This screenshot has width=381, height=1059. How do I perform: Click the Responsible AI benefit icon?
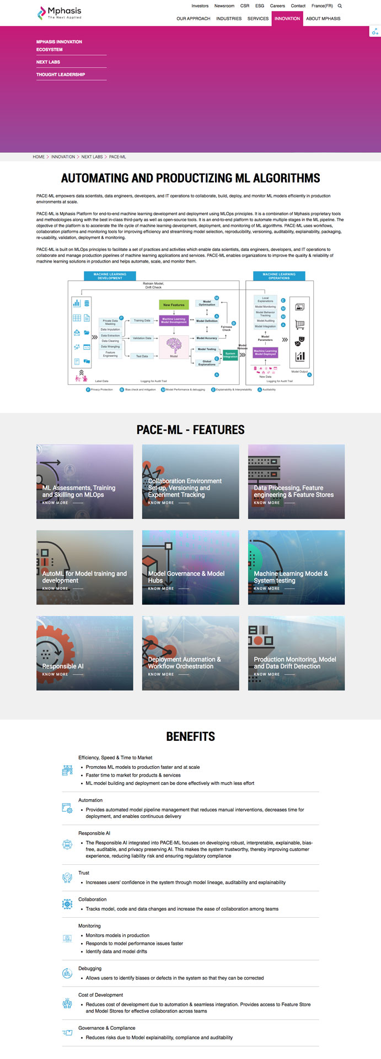[67, 844]
